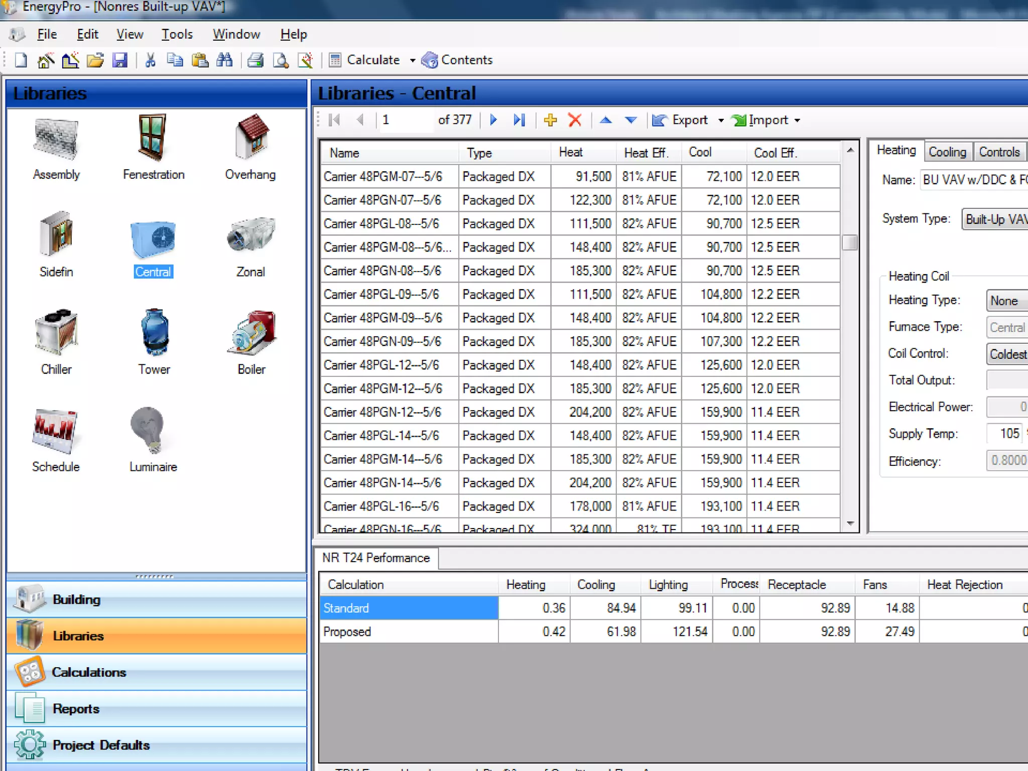Open the Tools menu
Viewport: 1028px width, 771px height.
pos(177,34)
